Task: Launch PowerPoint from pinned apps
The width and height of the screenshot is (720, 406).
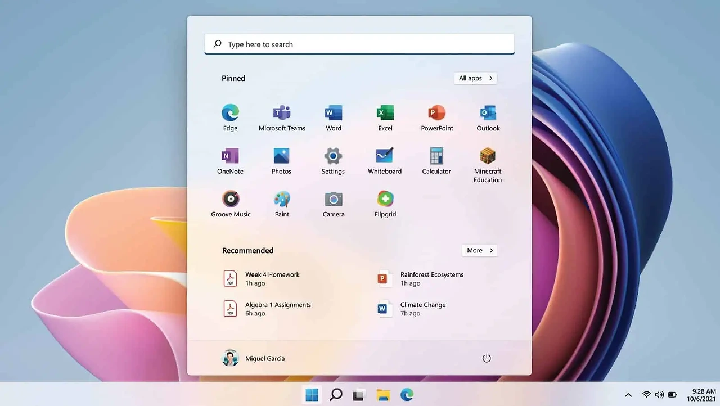Action: (437, 118)
